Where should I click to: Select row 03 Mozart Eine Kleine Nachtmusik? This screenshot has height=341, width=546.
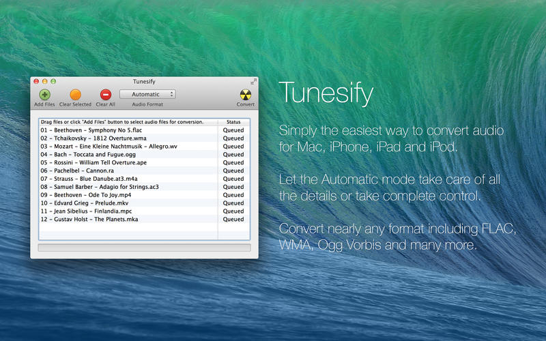[x=144, y=147]
